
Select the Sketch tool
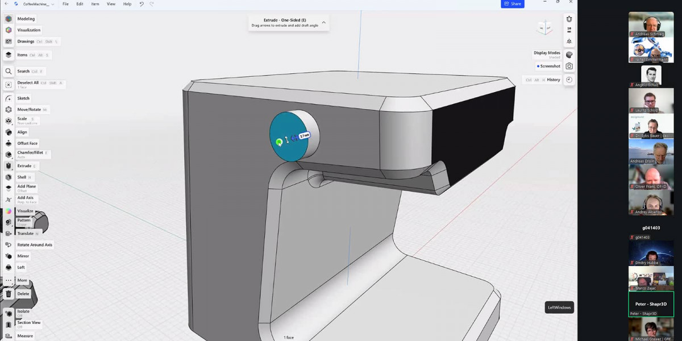coord(23,98)
